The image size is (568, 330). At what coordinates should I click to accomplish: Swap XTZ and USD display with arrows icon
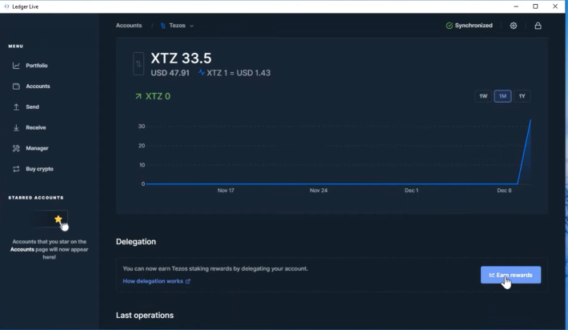tap(138, 64)
